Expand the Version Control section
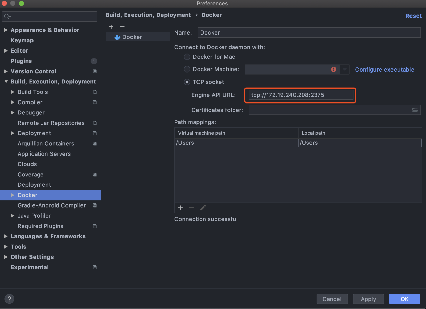The width and height of the screenshot is (426, 309). (x=6, y=71)
